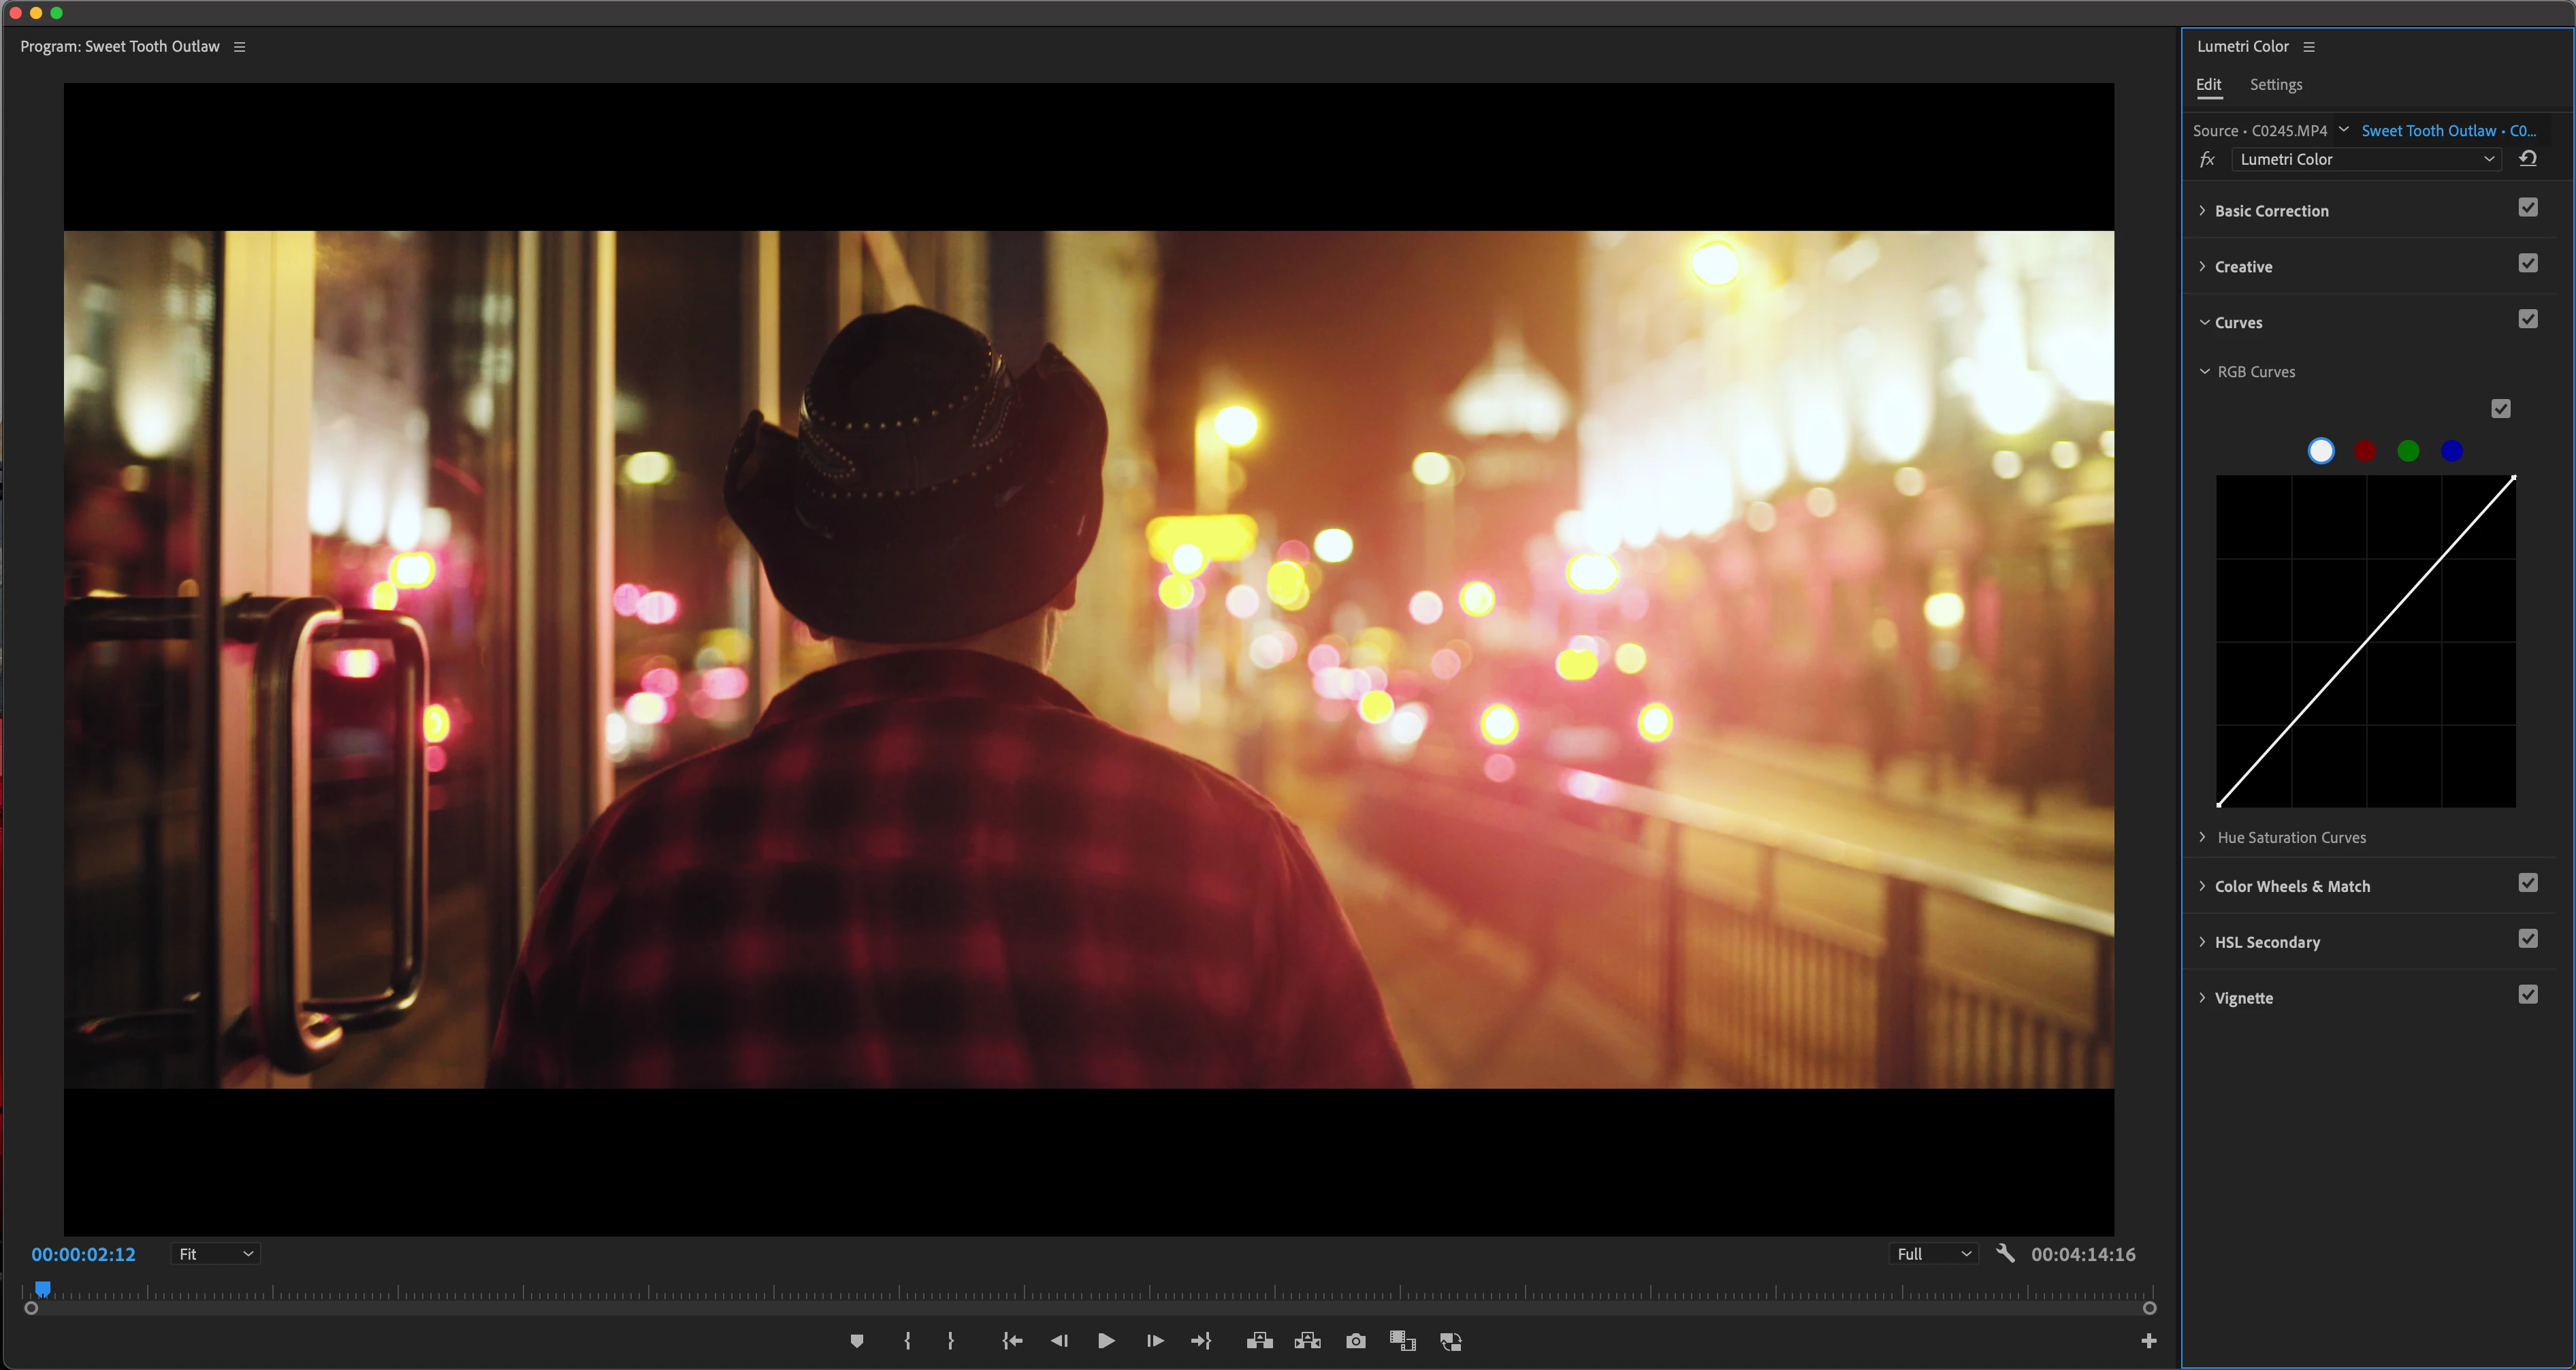Screen dimensions: 2576x1370
Task: Uncheck the RGB Curves enable checkbox
Action: click(x=2501, y=409)
